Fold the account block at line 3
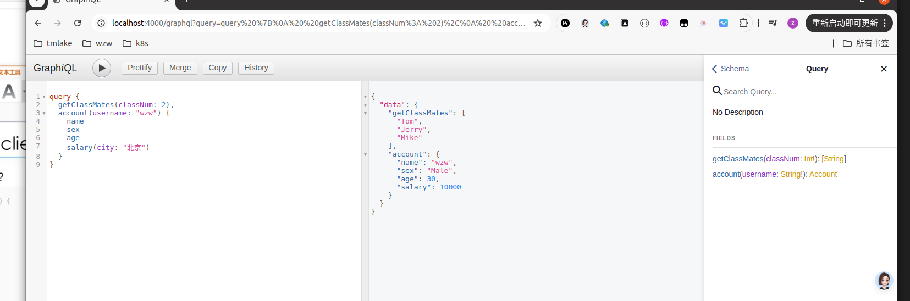The height and width of the screenshot is (301, 910). [44, 113]
